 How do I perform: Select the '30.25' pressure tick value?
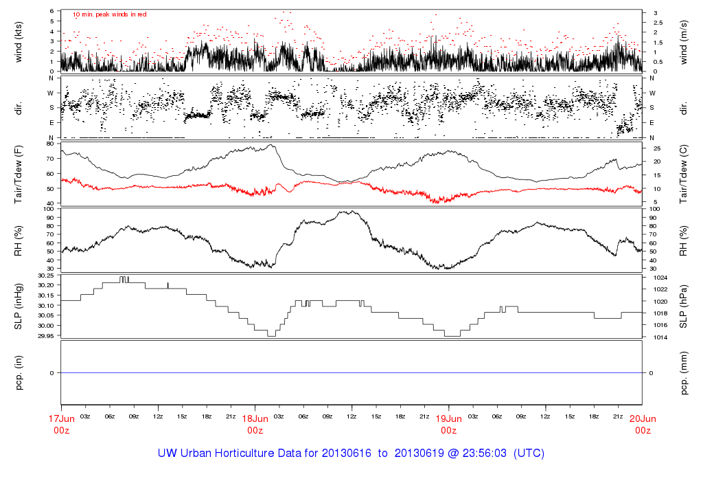[x=46, y=276]
